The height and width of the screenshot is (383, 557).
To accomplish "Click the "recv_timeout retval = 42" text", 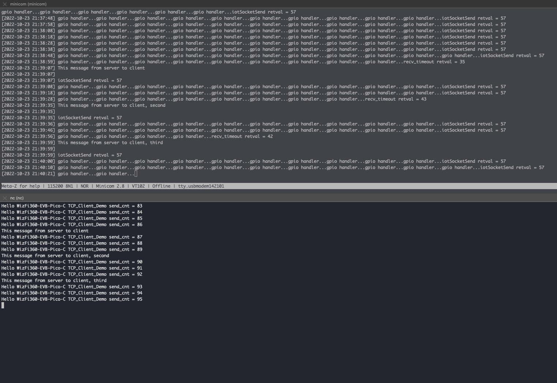I will coord(242,136).
